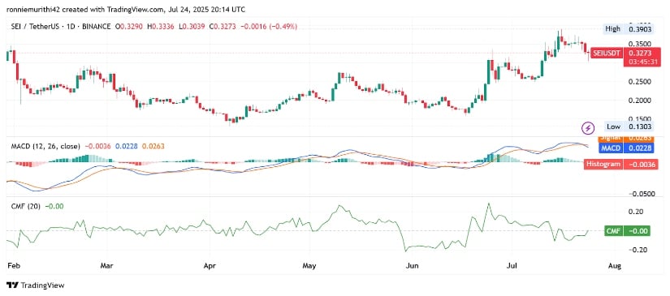Click the 0.3500 price axis value
This screenshot has width=670, height=296.
click(x=640, y=44)
